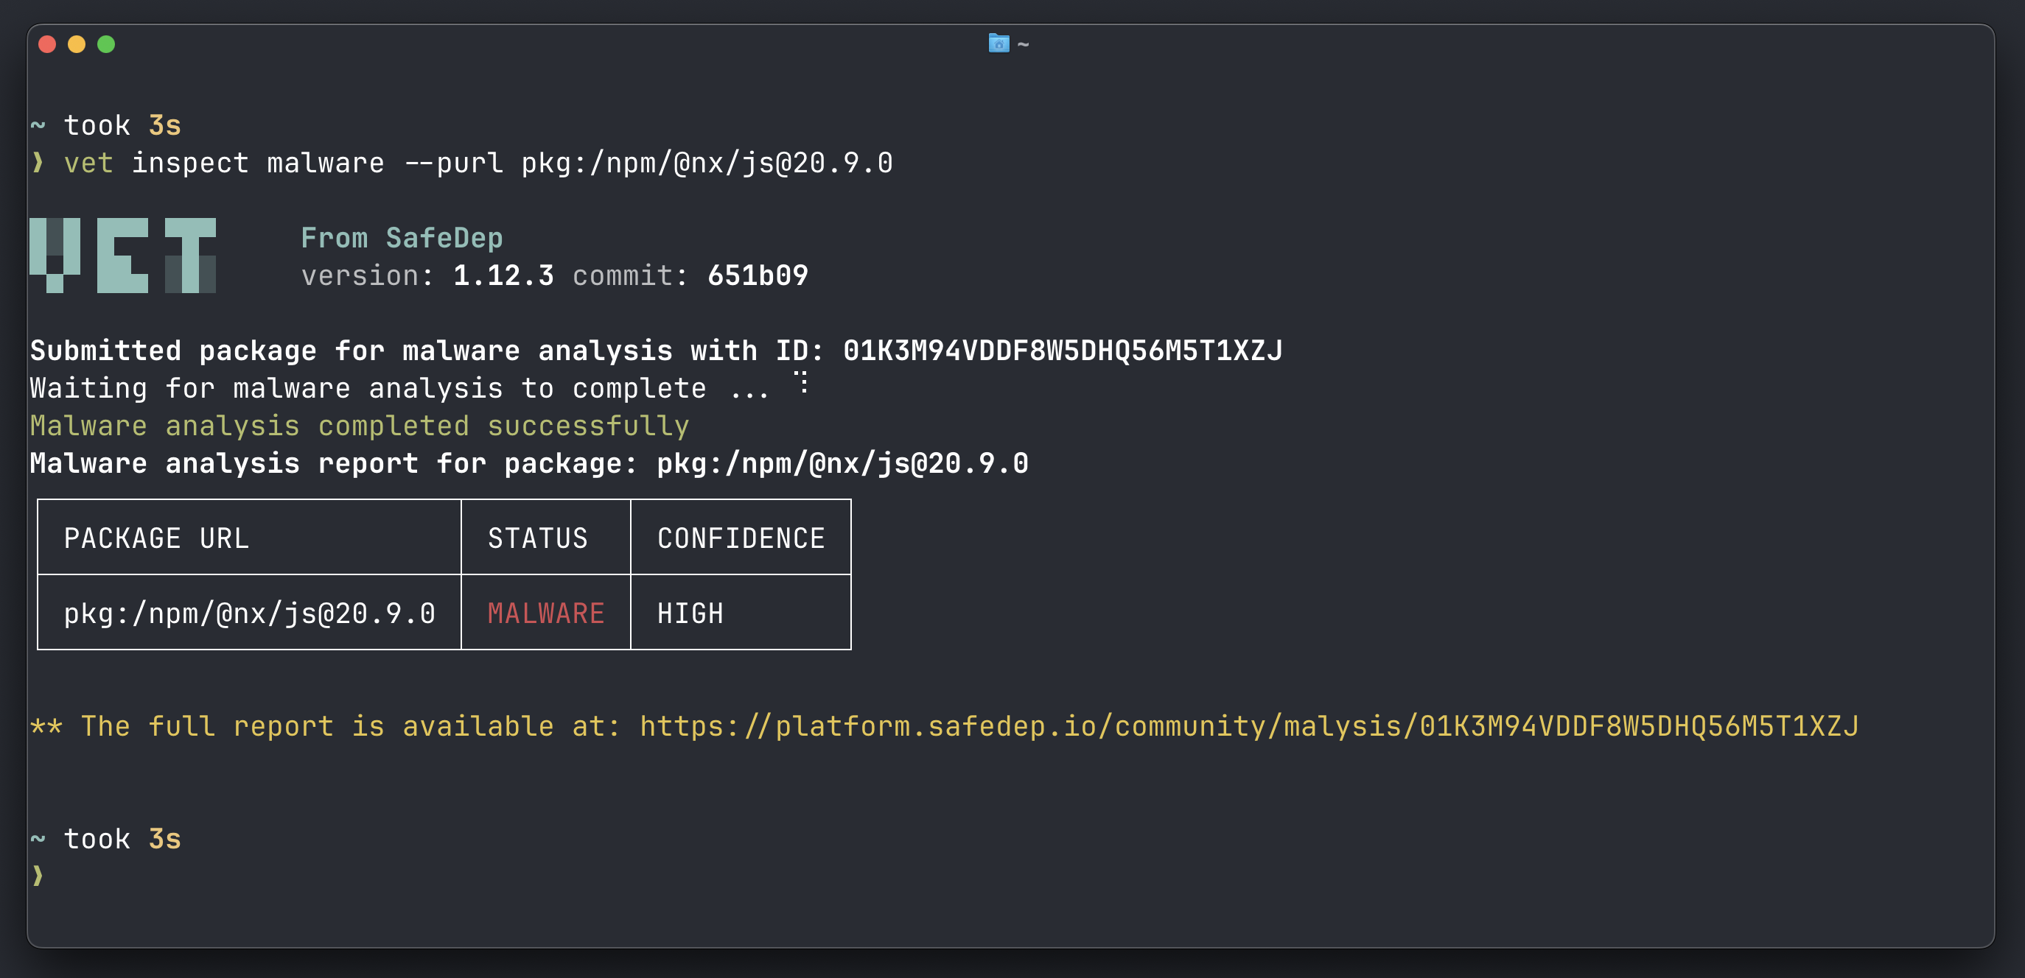
Task: Click the yellow minimize window button
Action: [76, 44]
